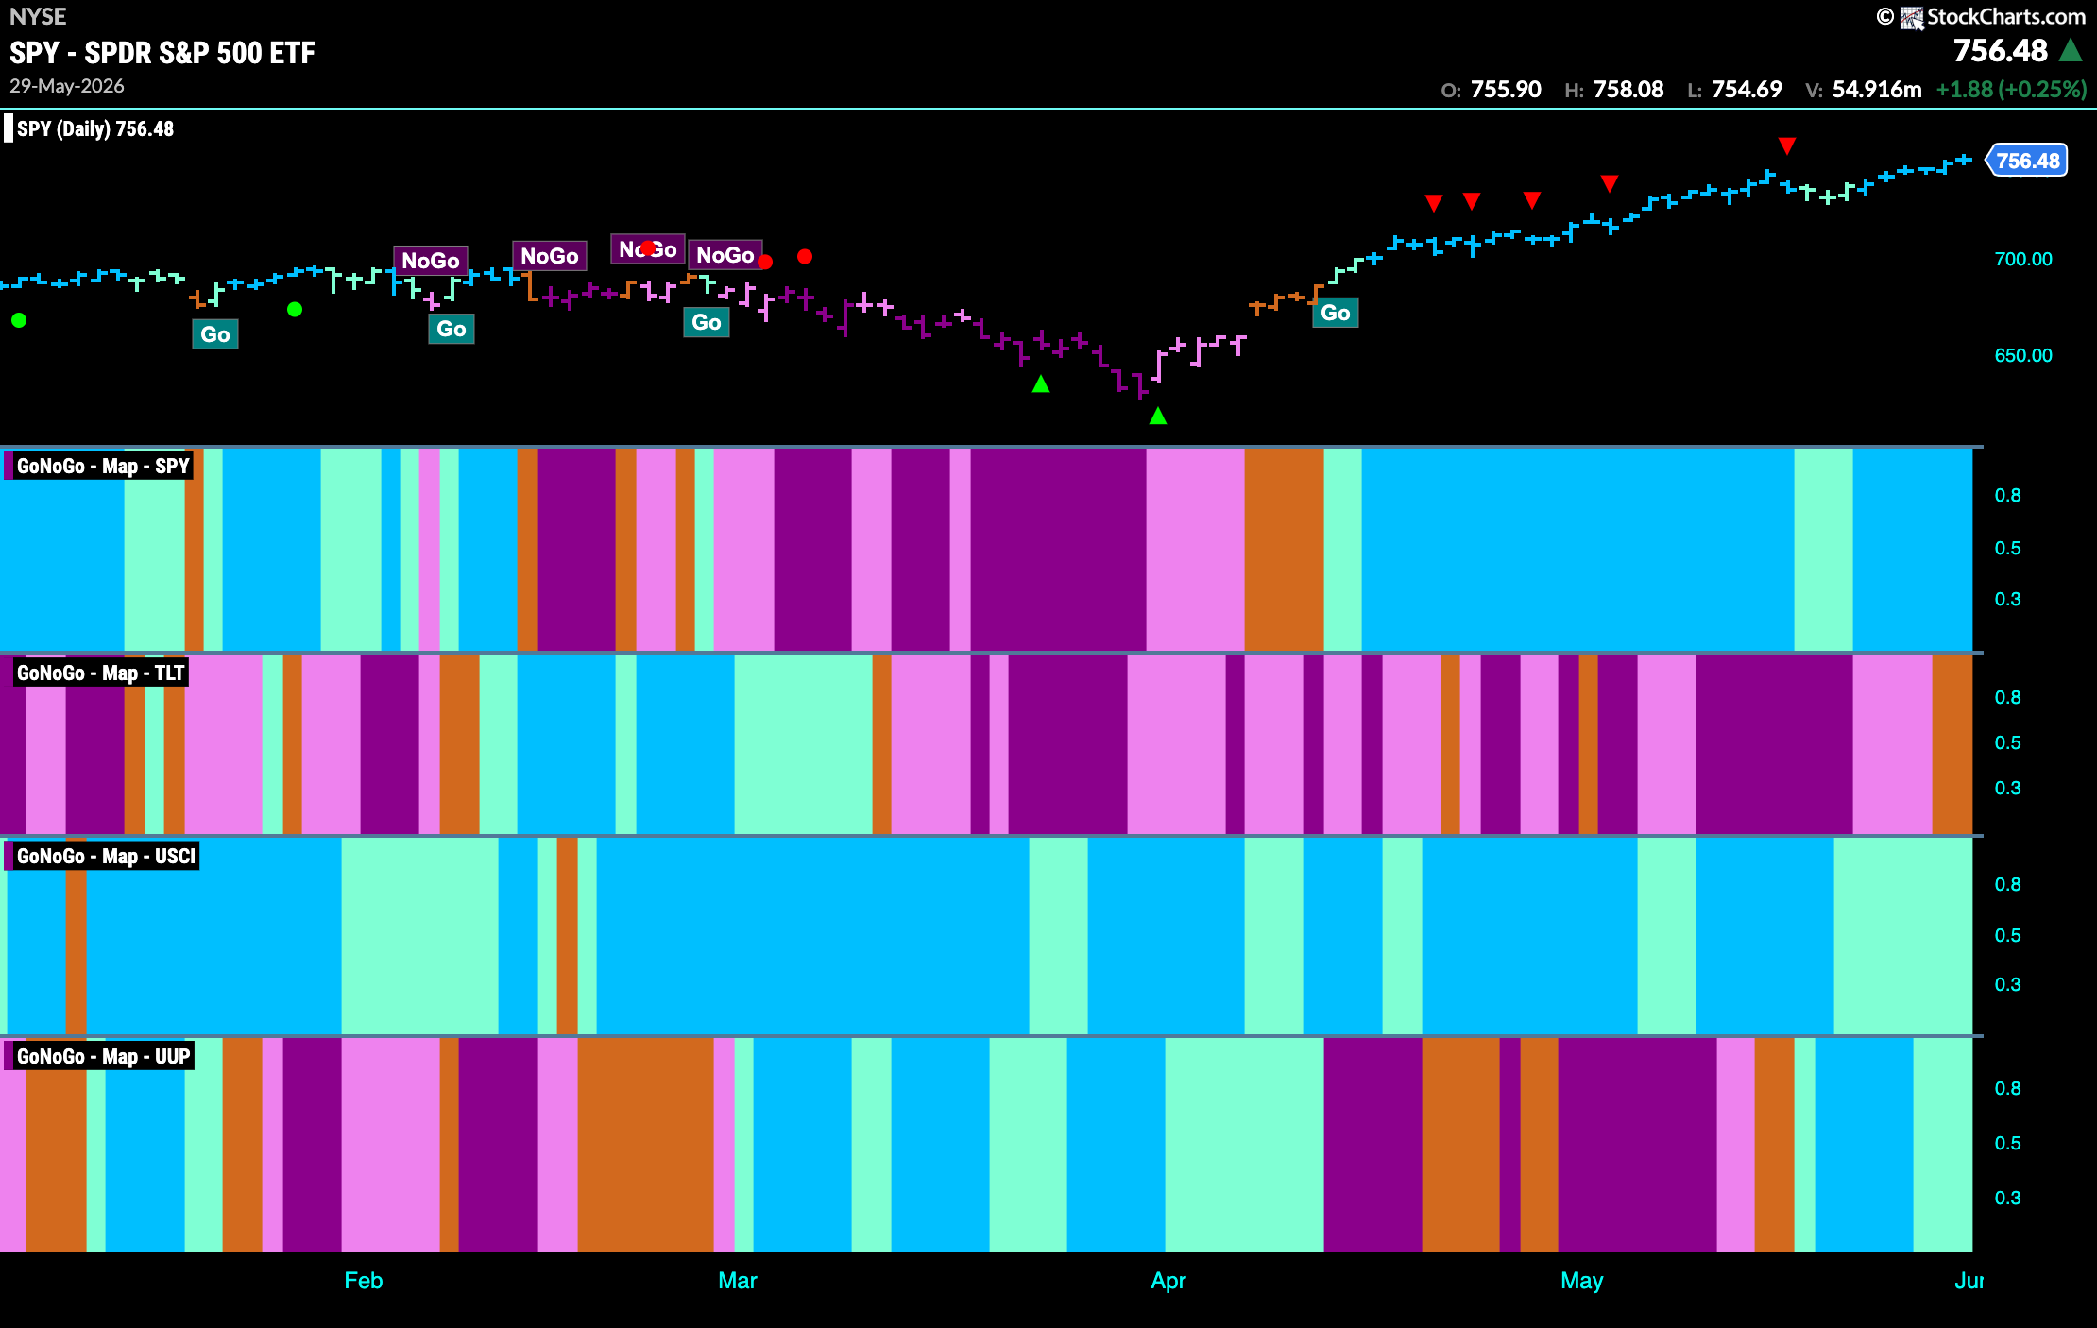Viewport: 2097px width, 1328px height.
Task: Click the high price value 758.08
Action: pos(1628,90)
